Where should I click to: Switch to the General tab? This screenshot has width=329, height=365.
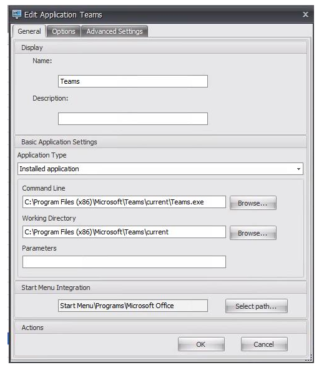tap(29, 31)
